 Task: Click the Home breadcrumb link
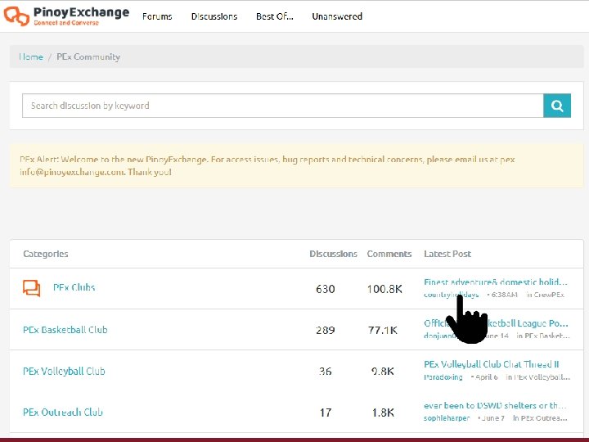pos(31,56)
